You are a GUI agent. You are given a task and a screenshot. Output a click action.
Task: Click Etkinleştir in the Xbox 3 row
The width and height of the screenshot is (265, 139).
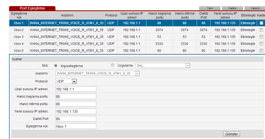click(248, 37)
